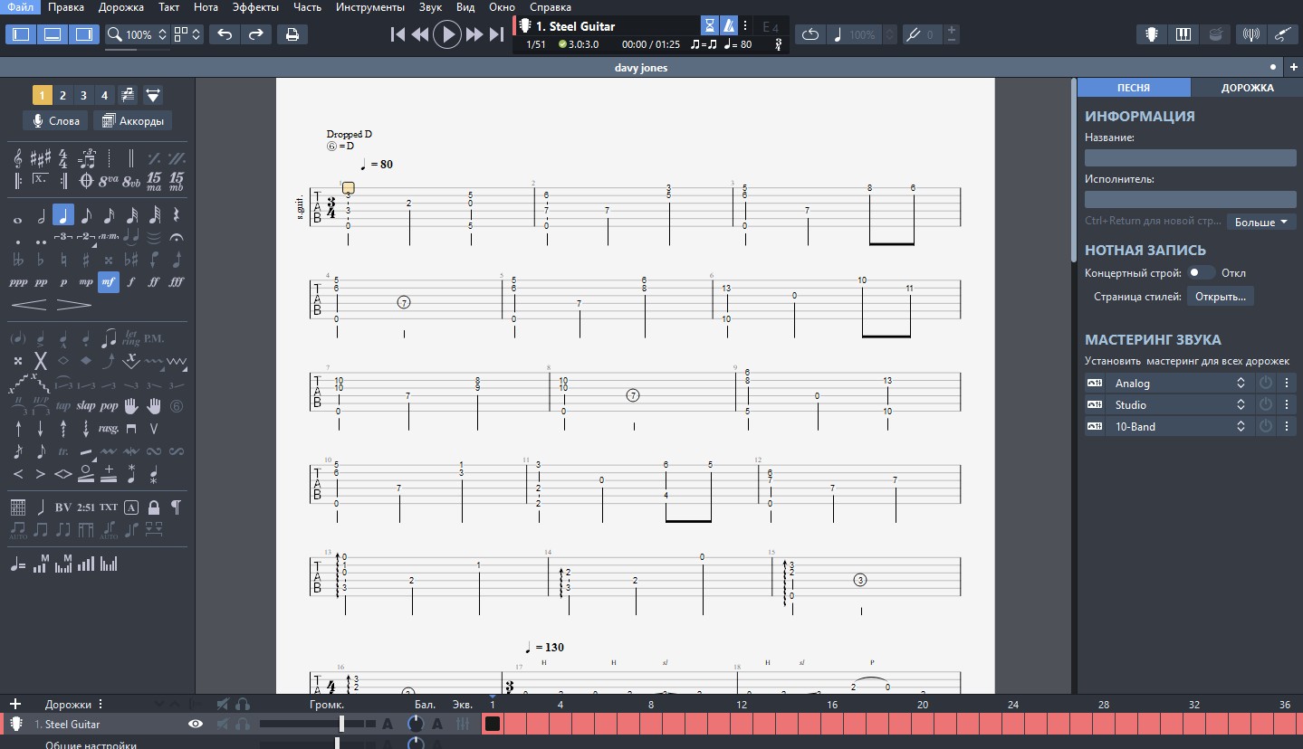Set dynamics to pianissimo (pp)

coord(41,282)
